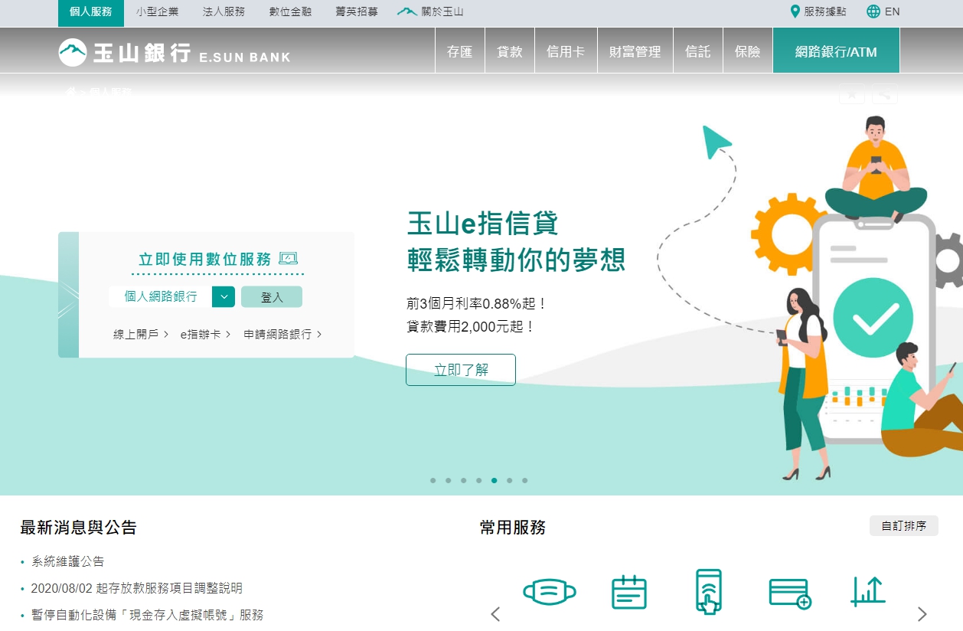The image size is (963, 631).
Task: Follow the 申請網路銀行 link
Action: pyautogui.click(x=282, y=335)
